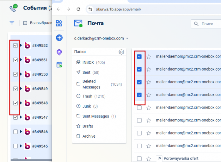This screenshot has height=162, width=221.
Task: Uncheck the second mailer-daemon email checkbox
Action: coord(139,69)
